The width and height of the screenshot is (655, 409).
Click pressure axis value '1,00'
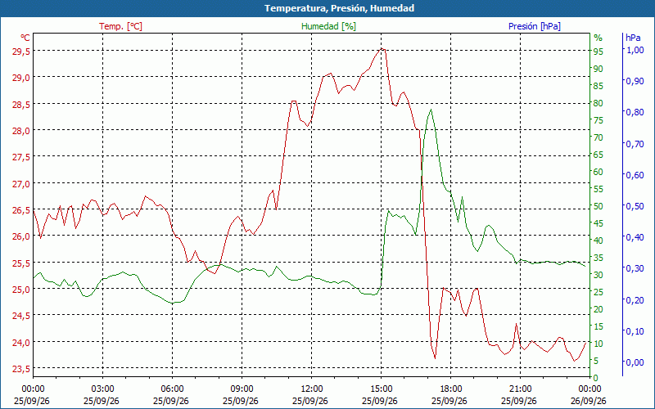coord(635,50)
